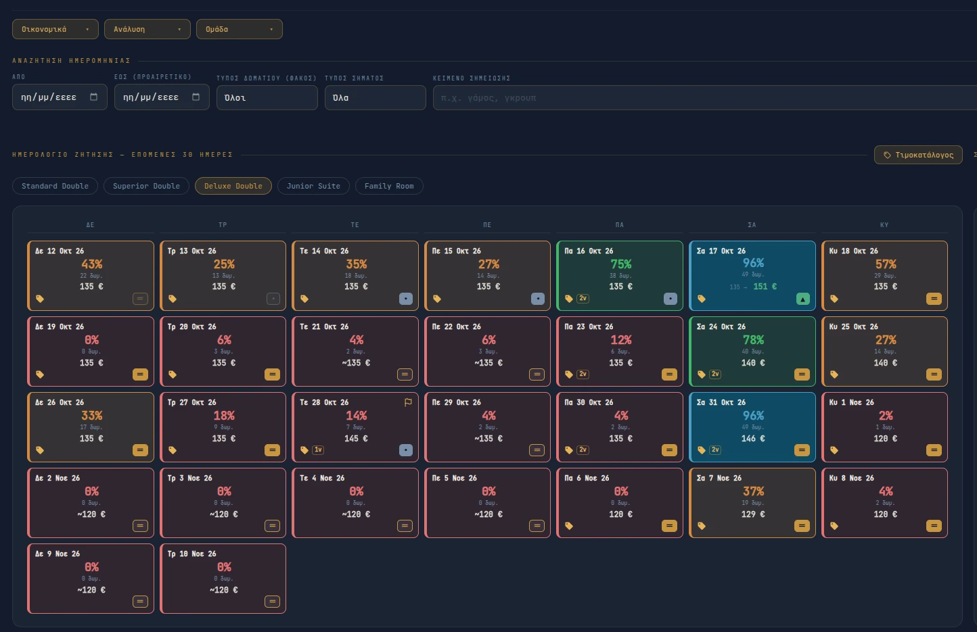Viewport: 977px width, 632px height.
Task: Click the 78% occupancy on Σα 24 Οκτ 26
Action: pos(753,340)
